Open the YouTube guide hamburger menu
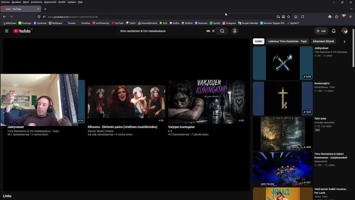This screenshot has width=355, height=200. 7,31
